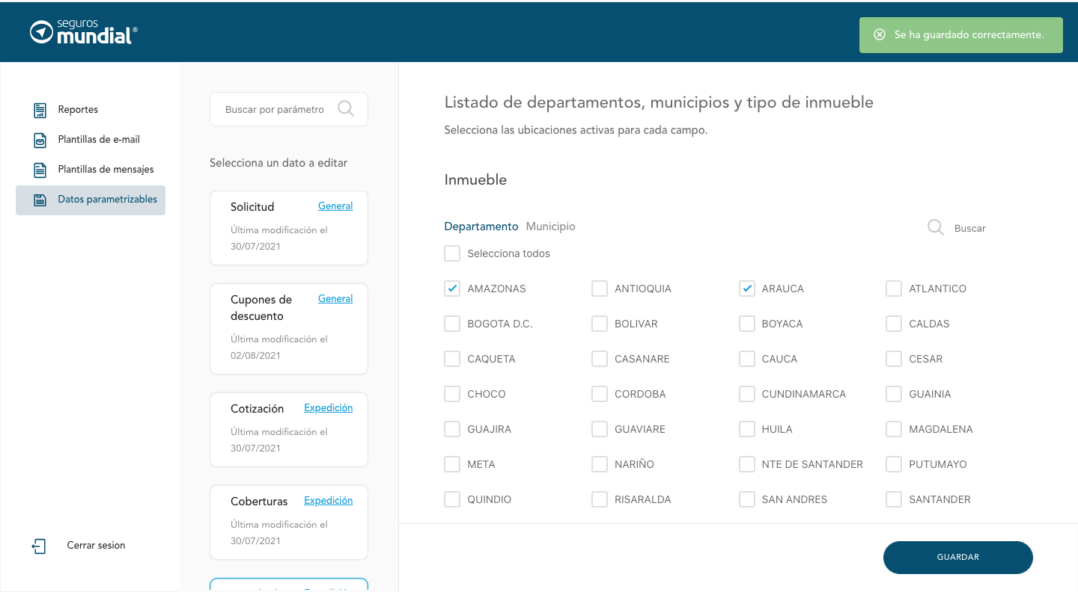
Task: Enable the HUILA checkbox
Action: tap(747, 429)
